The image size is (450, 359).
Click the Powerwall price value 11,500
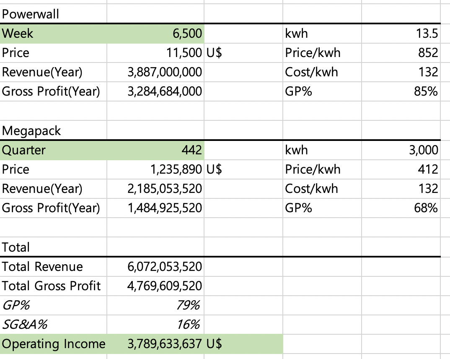pyautogui.click(x=155, y=53)
